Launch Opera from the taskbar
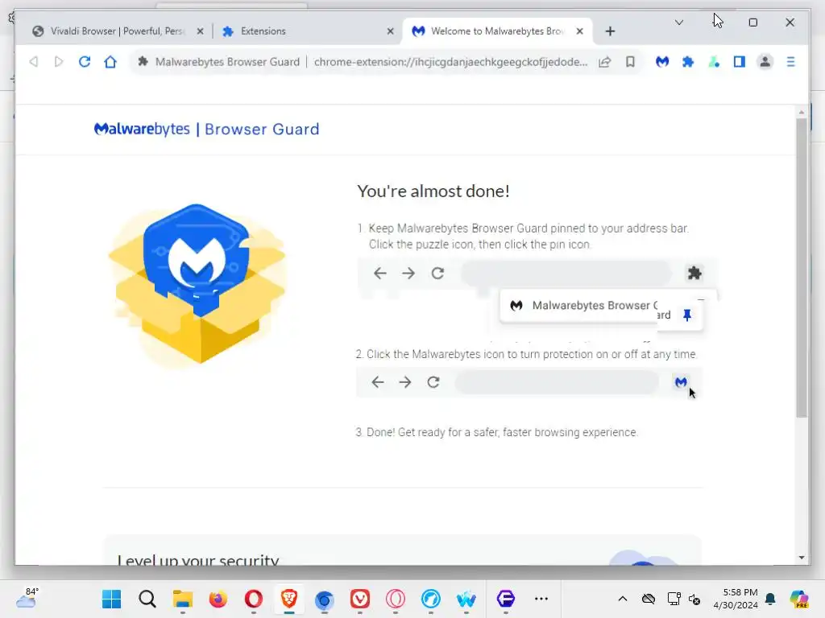The height and width of the screenshot is (618, 825). pos(254,599)
